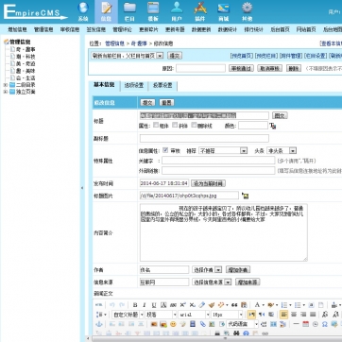The height and width of the screenshot is (342, 342).
Task: Open the 系统 (System) globe icon in the header
Action: (83, 8)
